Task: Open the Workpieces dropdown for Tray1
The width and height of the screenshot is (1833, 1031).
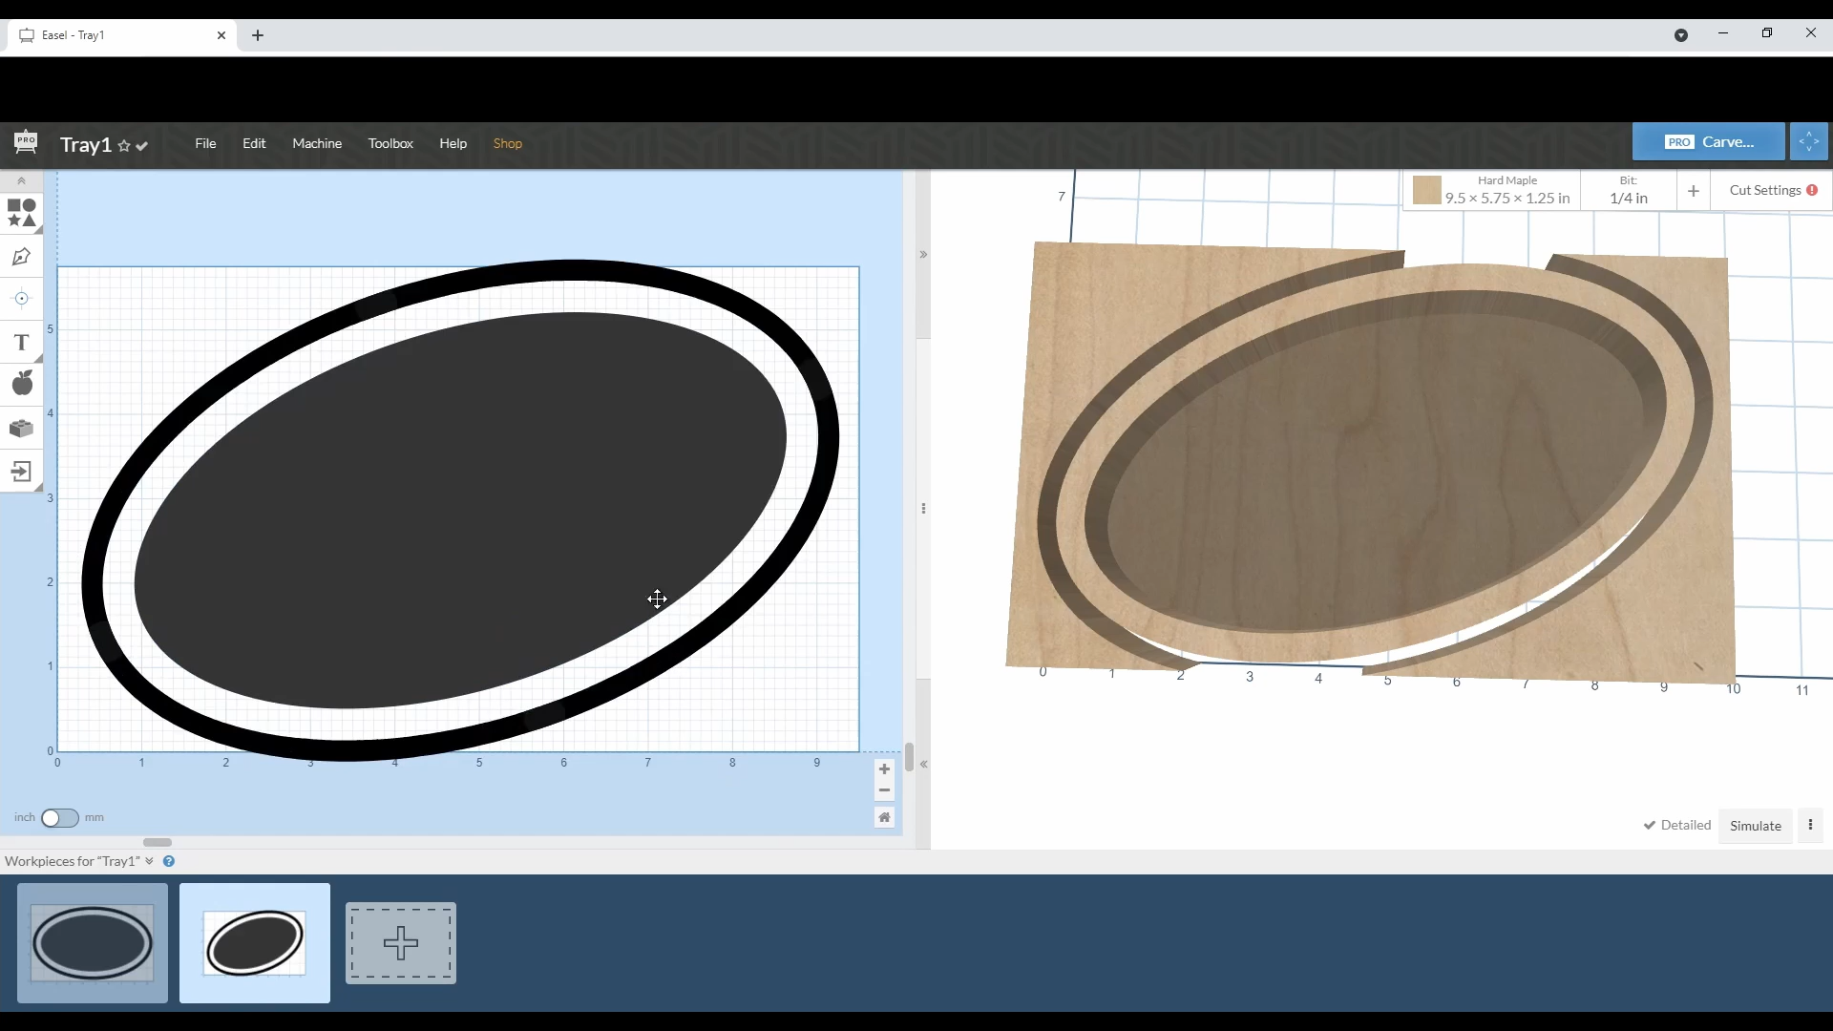Action: point(149,861)
